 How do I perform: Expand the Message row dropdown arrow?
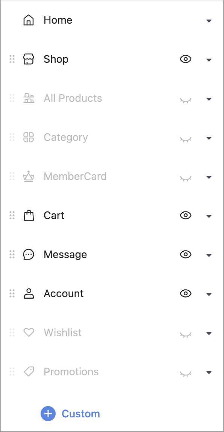[x=209, y=255]
